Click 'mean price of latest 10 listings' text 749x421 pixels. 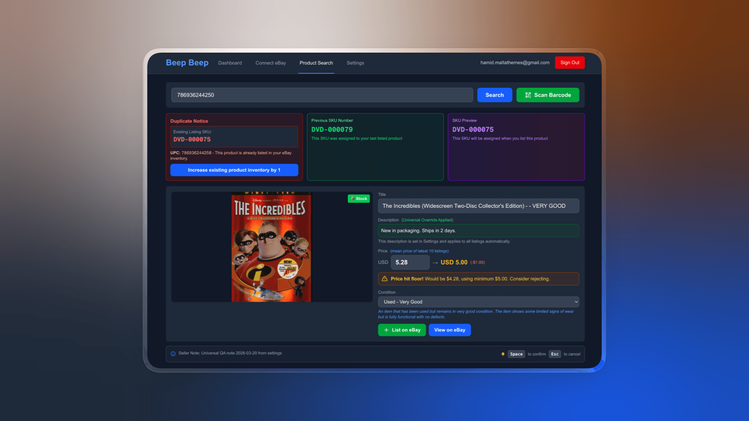419,251
